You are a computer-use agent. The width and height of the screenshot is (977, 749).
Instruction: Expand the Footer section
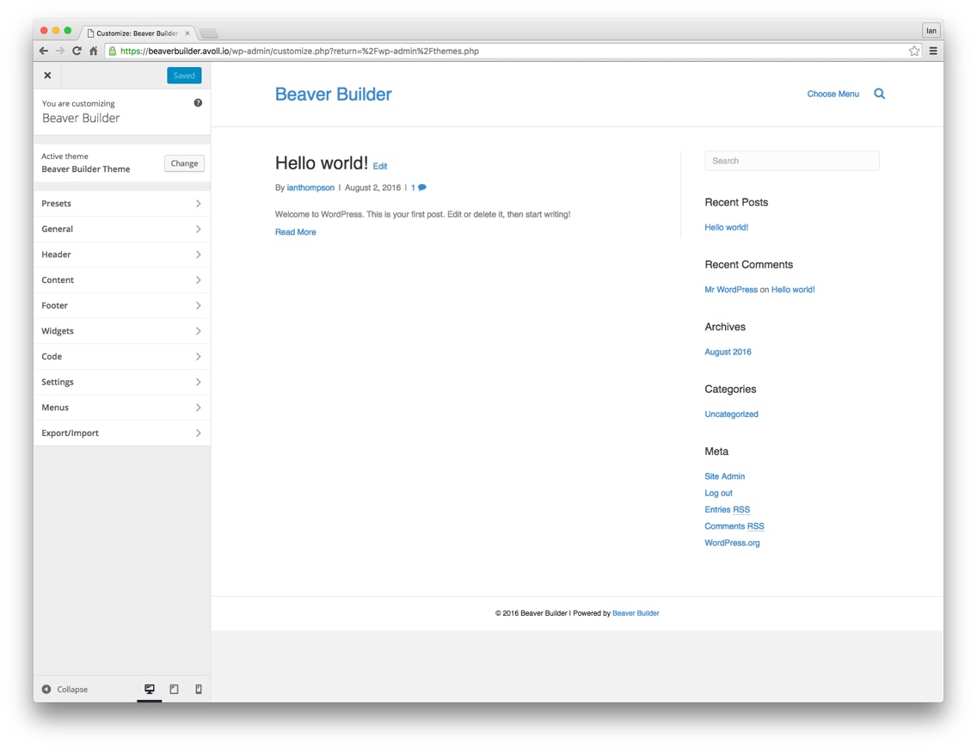[x=122, y=306]
